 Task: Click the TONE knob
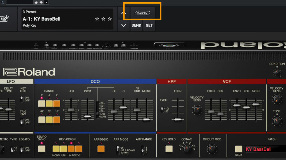click(277, 121)
